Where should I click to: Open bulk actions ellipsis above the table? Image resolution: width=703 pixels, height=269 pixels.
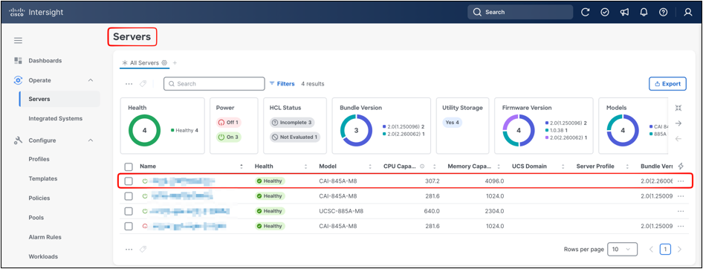(129, 84)
